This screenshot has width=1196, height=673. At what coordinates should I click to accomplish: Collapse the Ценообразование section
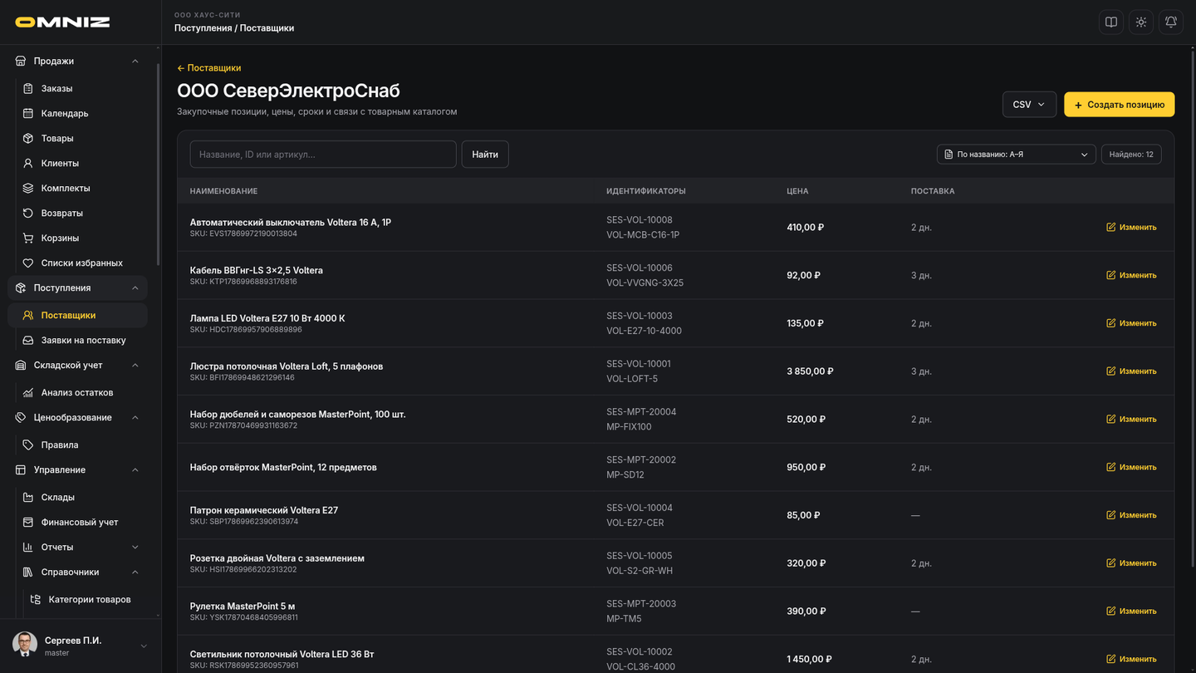pos(135,417)
